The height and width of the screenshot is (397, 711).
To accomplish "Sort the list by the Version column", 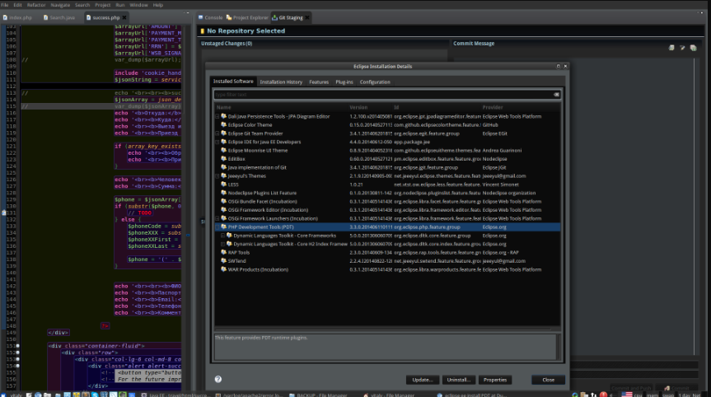I will point(370,107).
